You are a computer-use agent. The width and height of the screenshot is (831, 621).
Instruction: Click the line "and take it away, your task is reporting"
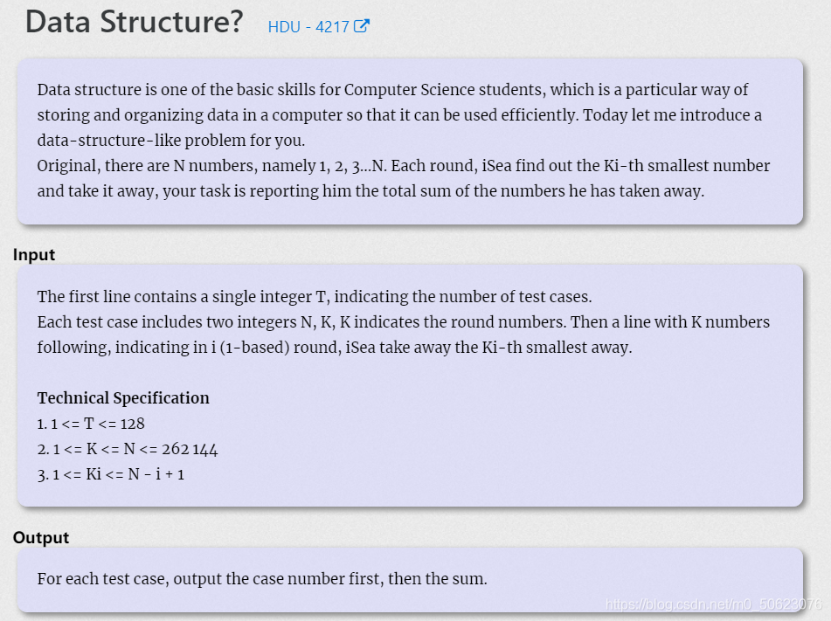tap(370, 191)
